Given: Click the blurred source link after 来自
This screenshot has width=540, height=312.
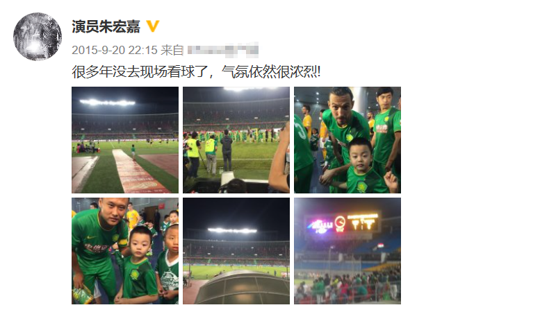Looking at the screenshot, I should [x=223, y=50].
